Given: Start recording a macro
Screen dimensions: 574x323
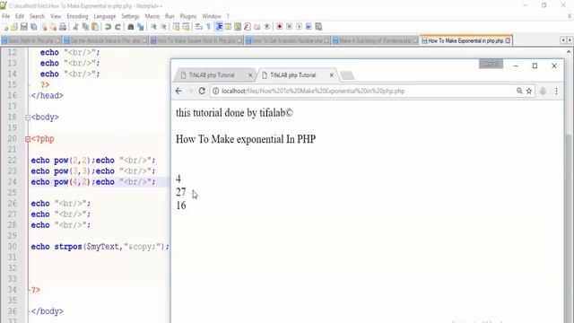Looking at the screenshot, I should click(280, 27).
